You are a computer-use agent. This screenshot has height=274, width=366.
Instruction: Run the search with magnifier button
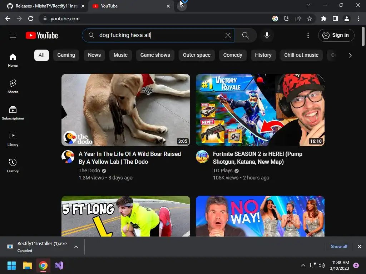click(x=245, y=35)
